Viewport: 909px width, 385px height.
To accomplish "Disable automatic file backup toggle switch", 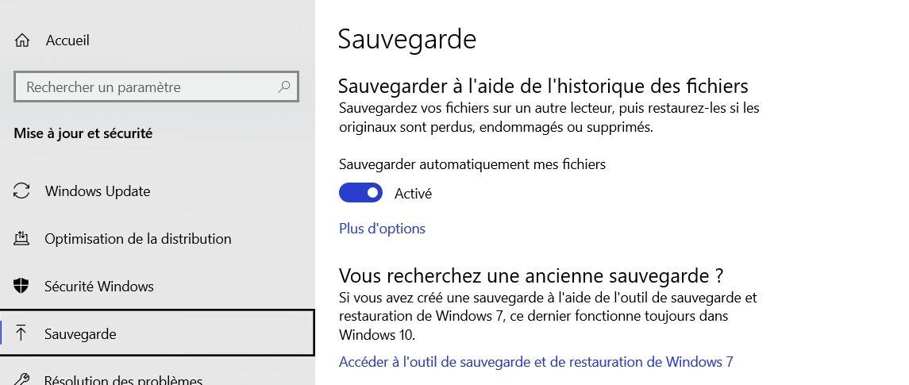I will (x=360, y=193).
